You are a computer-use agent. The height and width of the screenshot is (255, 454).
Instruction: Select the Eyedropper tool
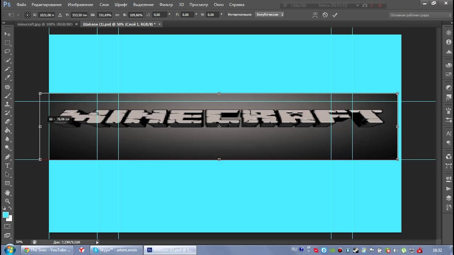coord(7,78)
